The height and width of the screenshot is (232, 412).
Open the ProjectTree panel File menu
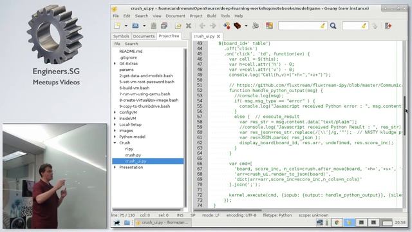[117, 44]
